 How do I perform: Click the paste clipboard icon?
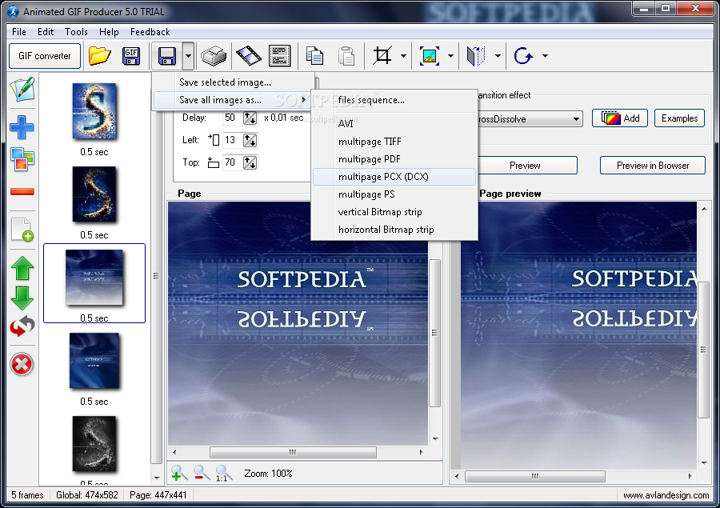346,56
